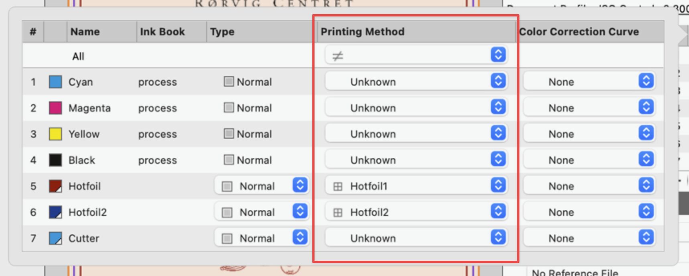Viewport: 689px width, 276px height.
Task: Click the Name column header
Action: (x=85, y=32)
